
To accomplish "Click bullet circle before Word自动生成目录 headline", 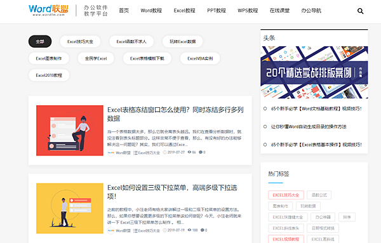I will (x=265, y=126).
